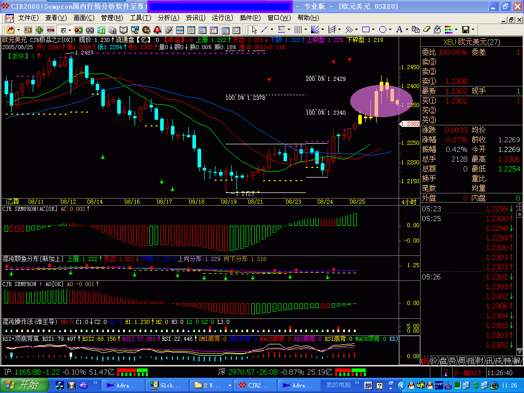Switch to the 解 tab in quote panel
The image size is (524, 393).
click(517, 361)
